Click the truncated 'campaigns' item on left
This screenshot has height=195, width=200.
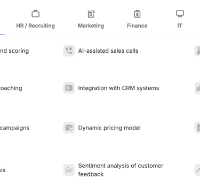coord(14,128)
